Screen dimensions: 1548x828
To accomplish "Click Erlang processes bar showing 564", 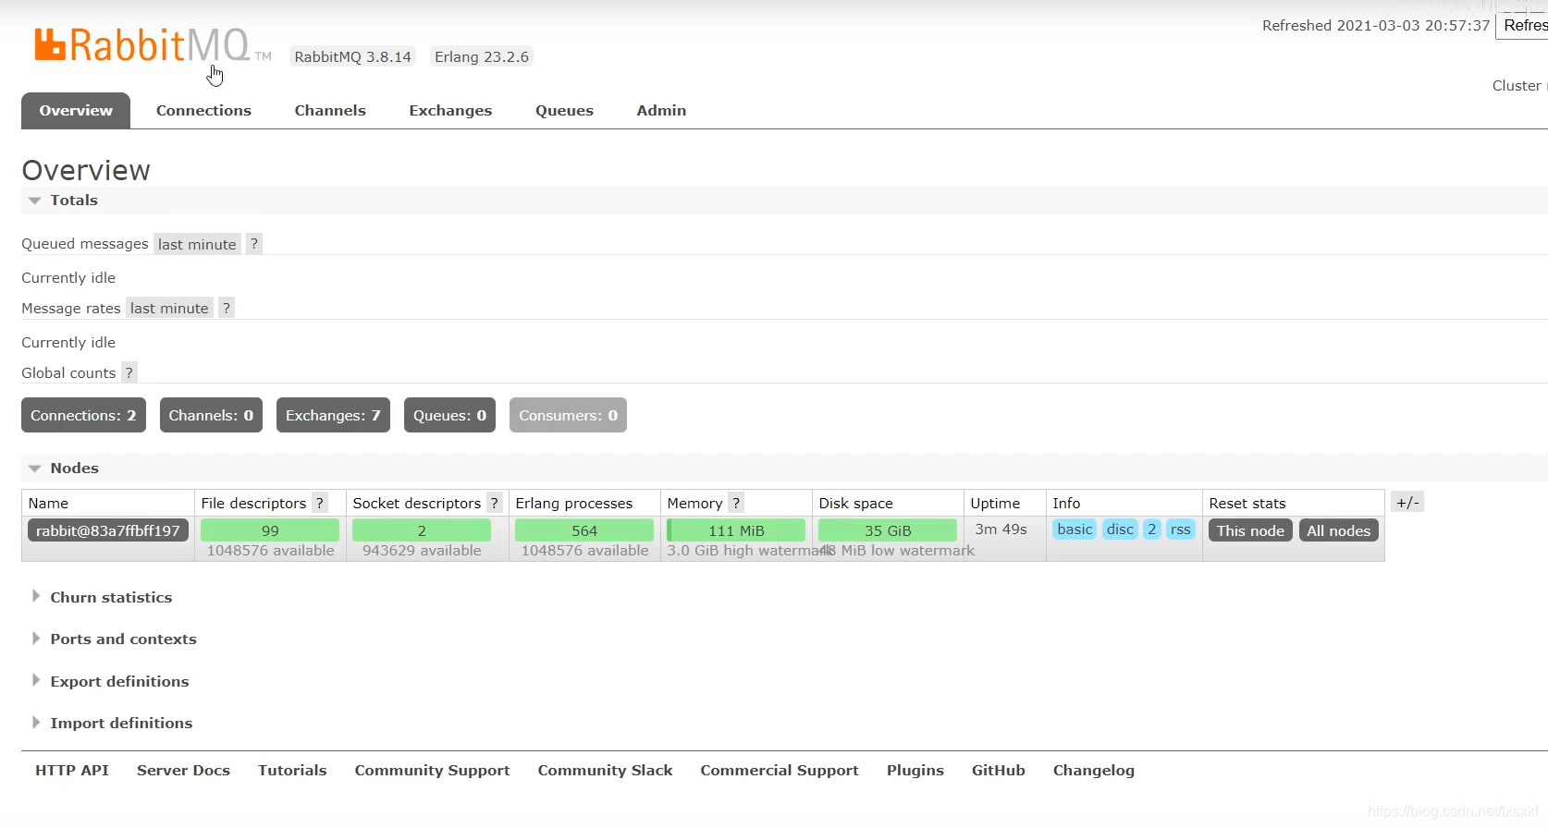I will pyautogui.click(x=584, y=530).
